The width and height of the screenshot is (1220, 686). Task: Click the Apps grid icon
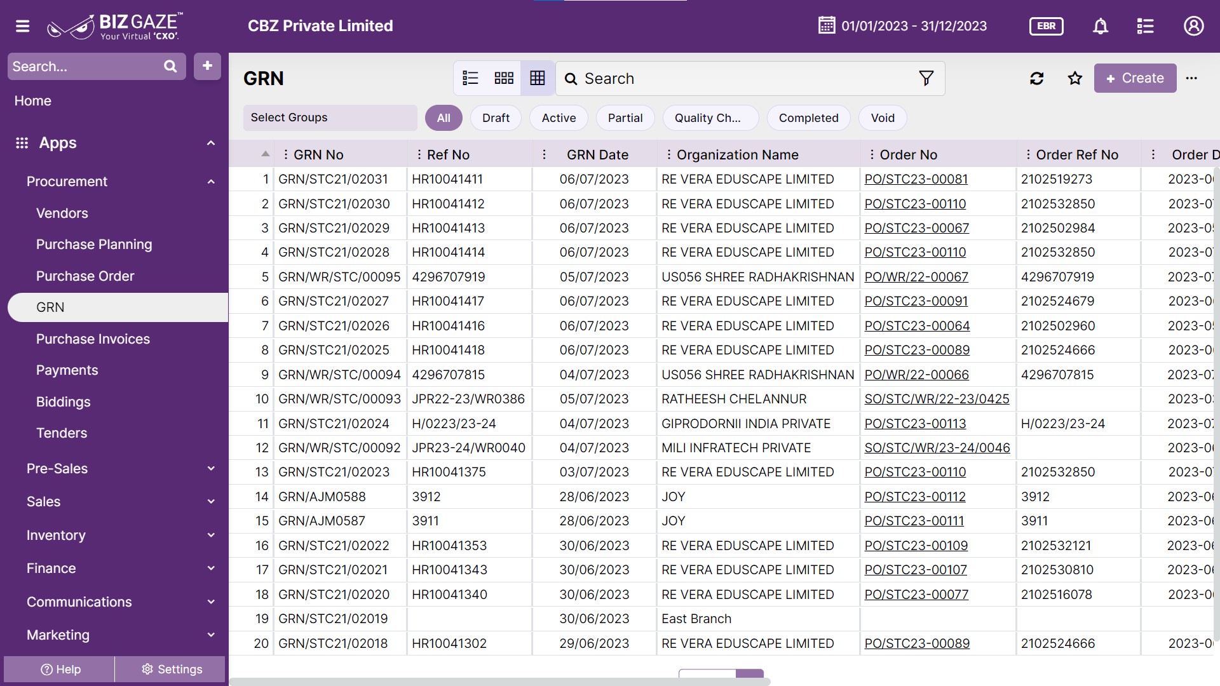[22, 143]
